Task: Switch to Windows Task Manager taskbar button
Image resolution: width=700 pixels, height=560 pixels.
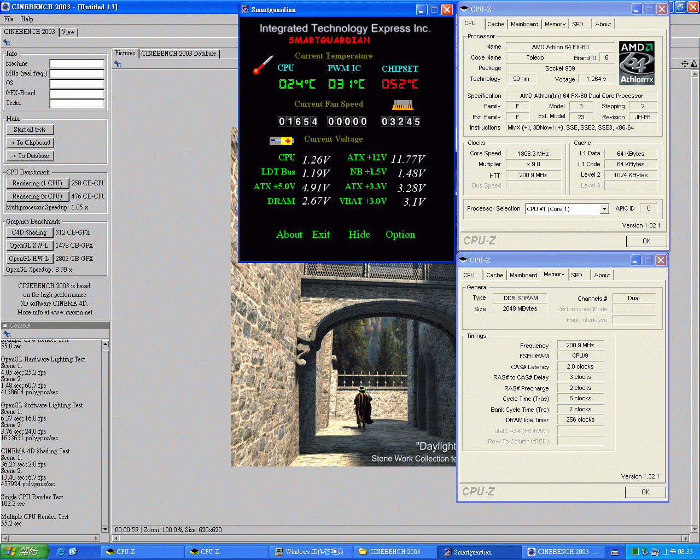Action: click(x=310, y=552)
